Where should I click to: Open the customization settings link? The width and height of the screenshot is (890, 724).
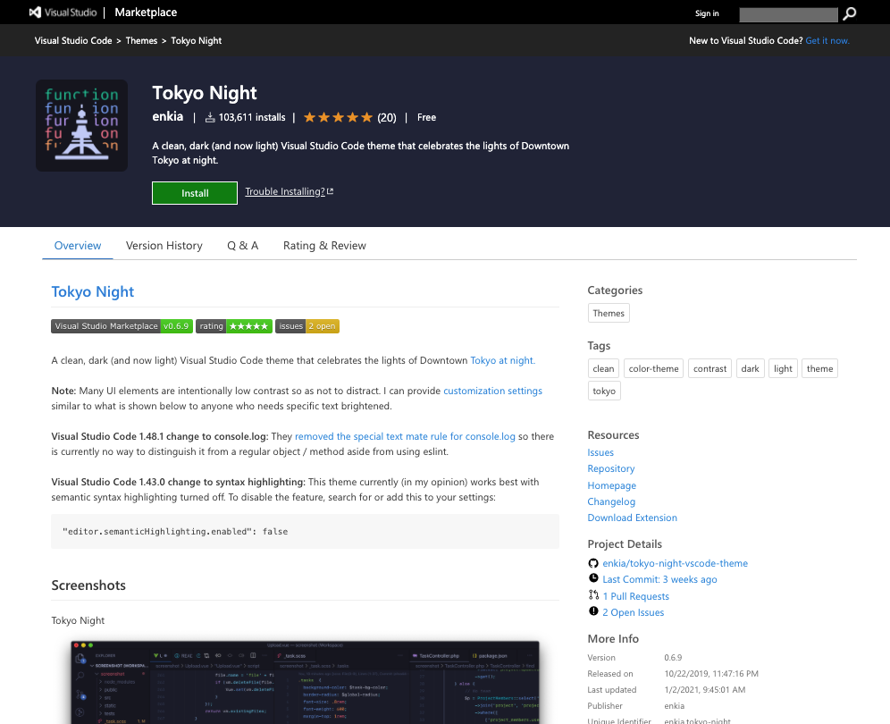pos(492,391)
